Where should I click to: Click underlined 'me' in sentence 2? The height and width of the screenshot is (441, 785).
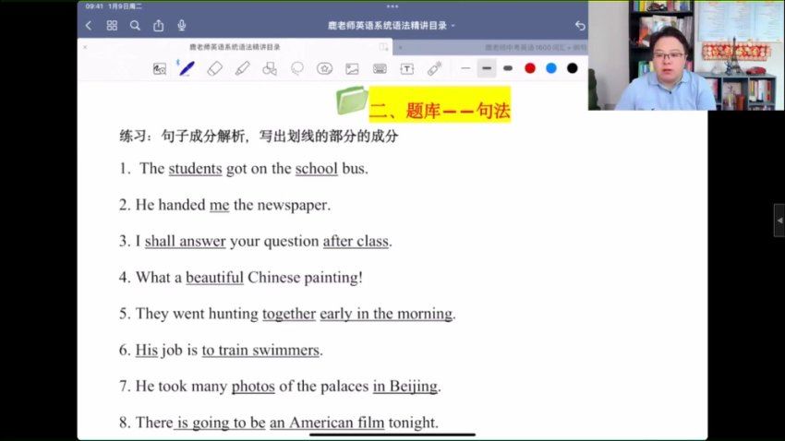pos(219,205)
